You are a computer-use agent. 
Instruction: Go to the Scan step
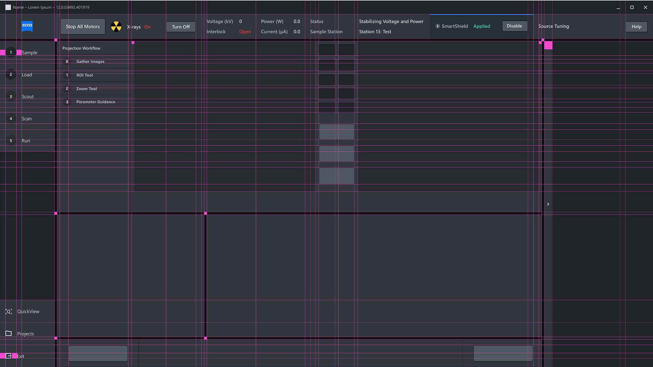coord(26,119)
